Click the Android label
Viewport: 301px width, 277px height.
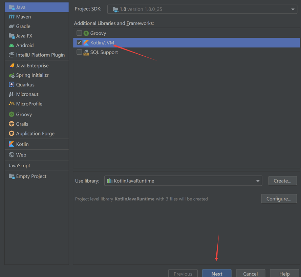click(x=25, y=45)
